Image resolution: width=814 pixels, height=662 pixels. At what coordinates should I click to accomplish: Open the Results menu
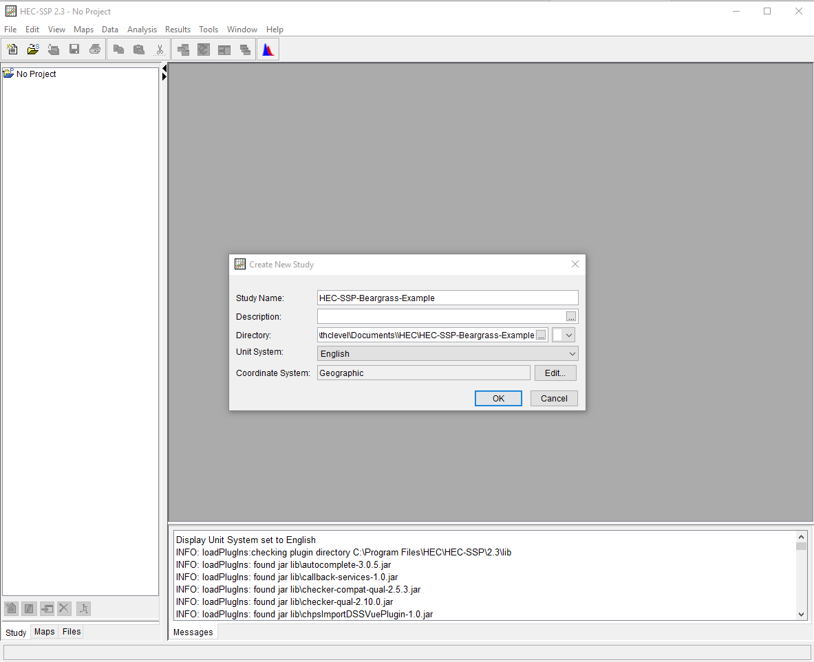178,30
